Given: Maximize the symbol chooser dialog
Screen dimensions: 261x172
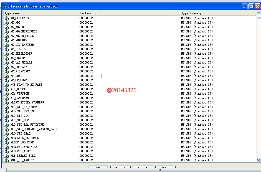Looking at the screenshot, I should 251,6.
